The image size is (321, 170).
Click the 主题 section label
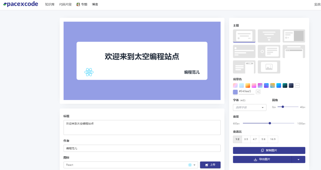pyautogui.click(x=236, y=26)
